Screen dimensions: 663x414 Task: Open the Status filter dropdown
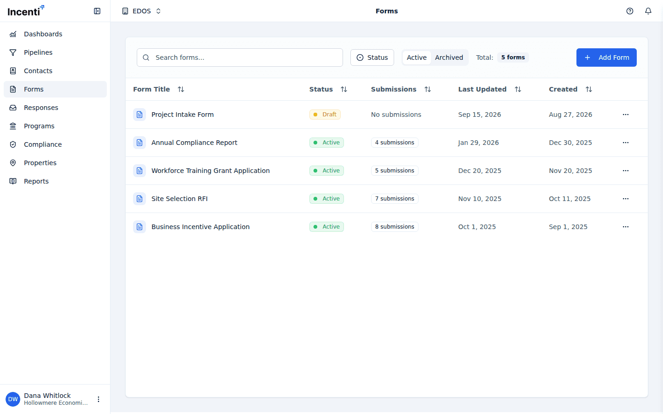[x=372, y=57]
